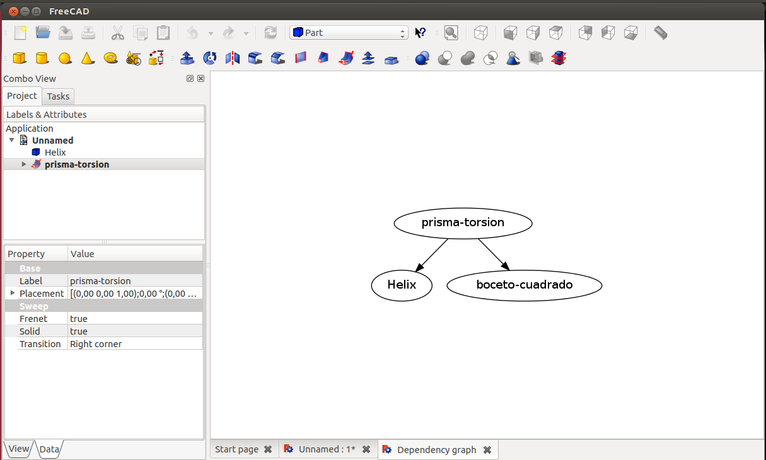The width and height of the screenshot is (766, 460).
Task: Create a cube primitive solid
Action: 20,58
